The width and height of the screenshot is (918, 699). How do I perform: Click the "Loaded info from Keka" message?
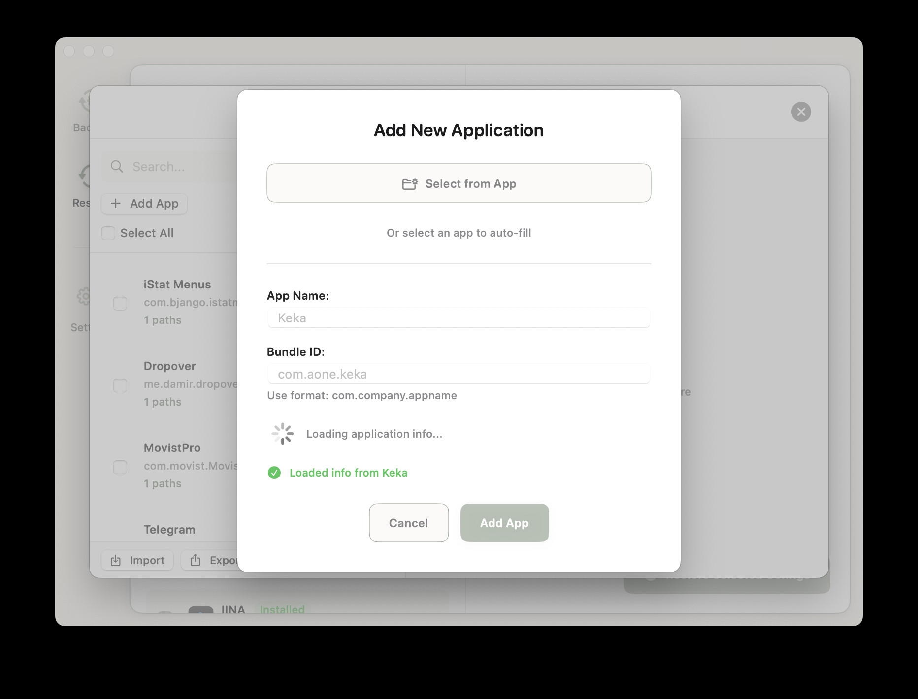coord(349,473)
